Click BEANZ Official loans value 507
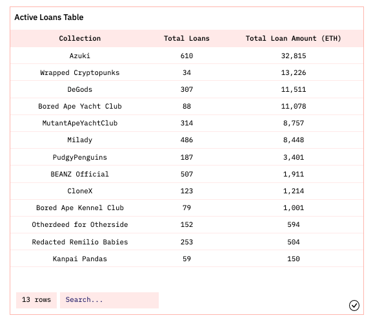 click(186, 174)
